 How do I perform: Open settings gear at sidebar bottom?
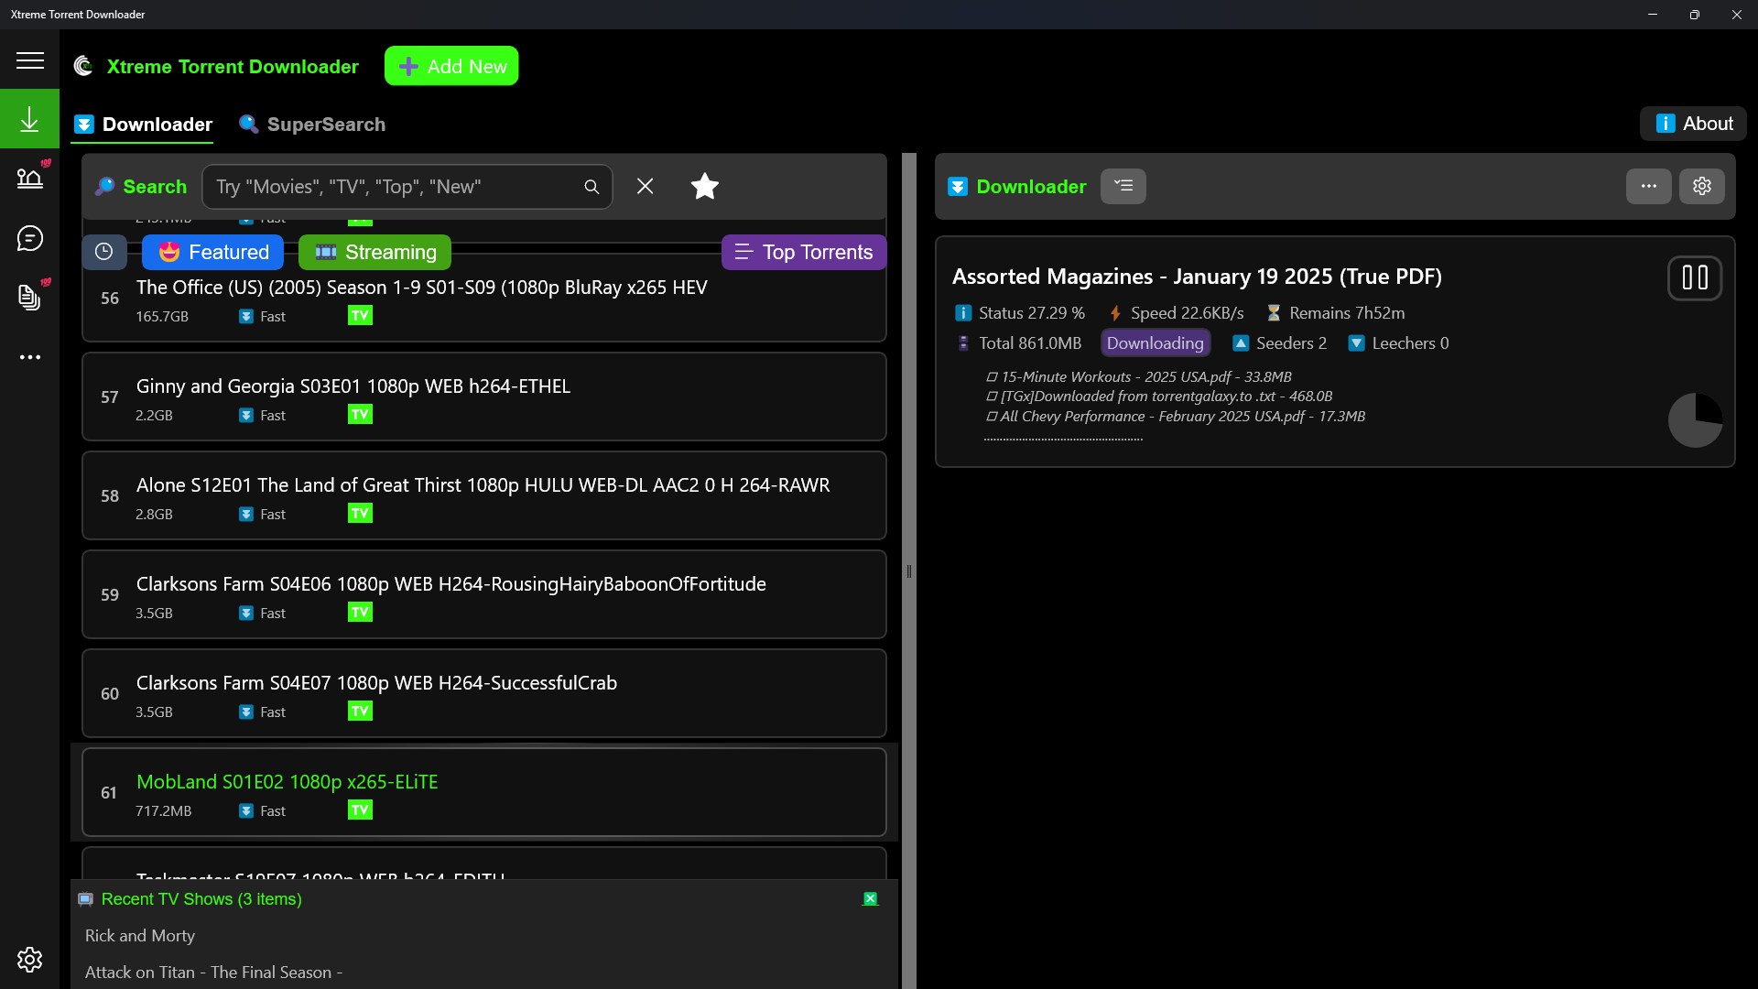coord(30,959)
